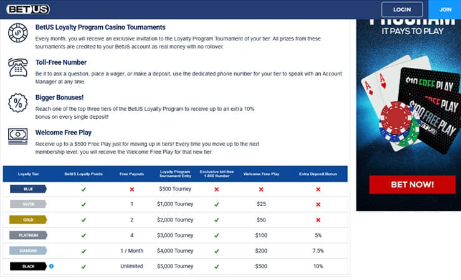The image size is (461, 280).
Task: Click the $4,000 Tourney cell
Action: tap(175, 251)
